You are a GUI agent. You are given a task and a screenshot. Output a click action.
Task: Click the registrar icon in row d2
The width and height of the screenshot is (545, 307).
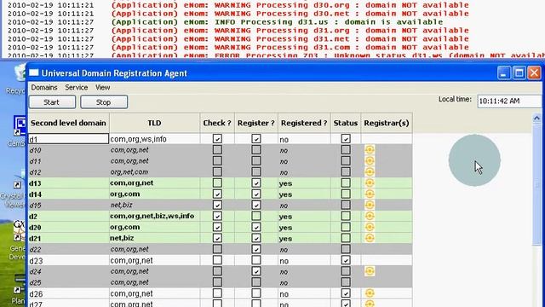click(x=370, y=216)
